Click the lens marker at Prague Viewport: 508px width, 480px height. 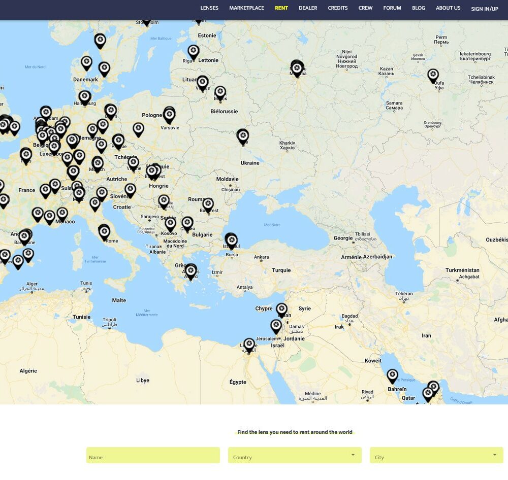click(118, 142)
